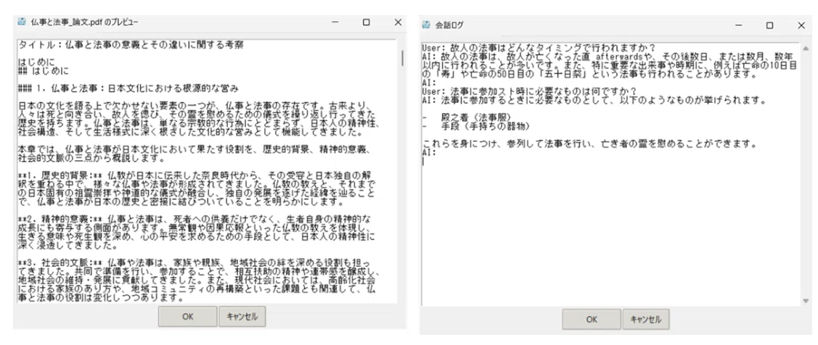The width and height of the screenshot is (818, 345).
Task: Click the 会話ログ window title text
Action: [x=449, y=25]
